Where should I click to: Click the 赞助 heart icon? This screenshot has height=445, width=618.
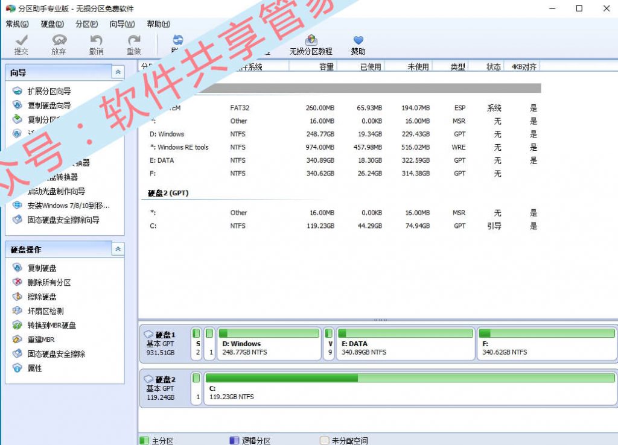pyautogui.click(x=358, y=40)
